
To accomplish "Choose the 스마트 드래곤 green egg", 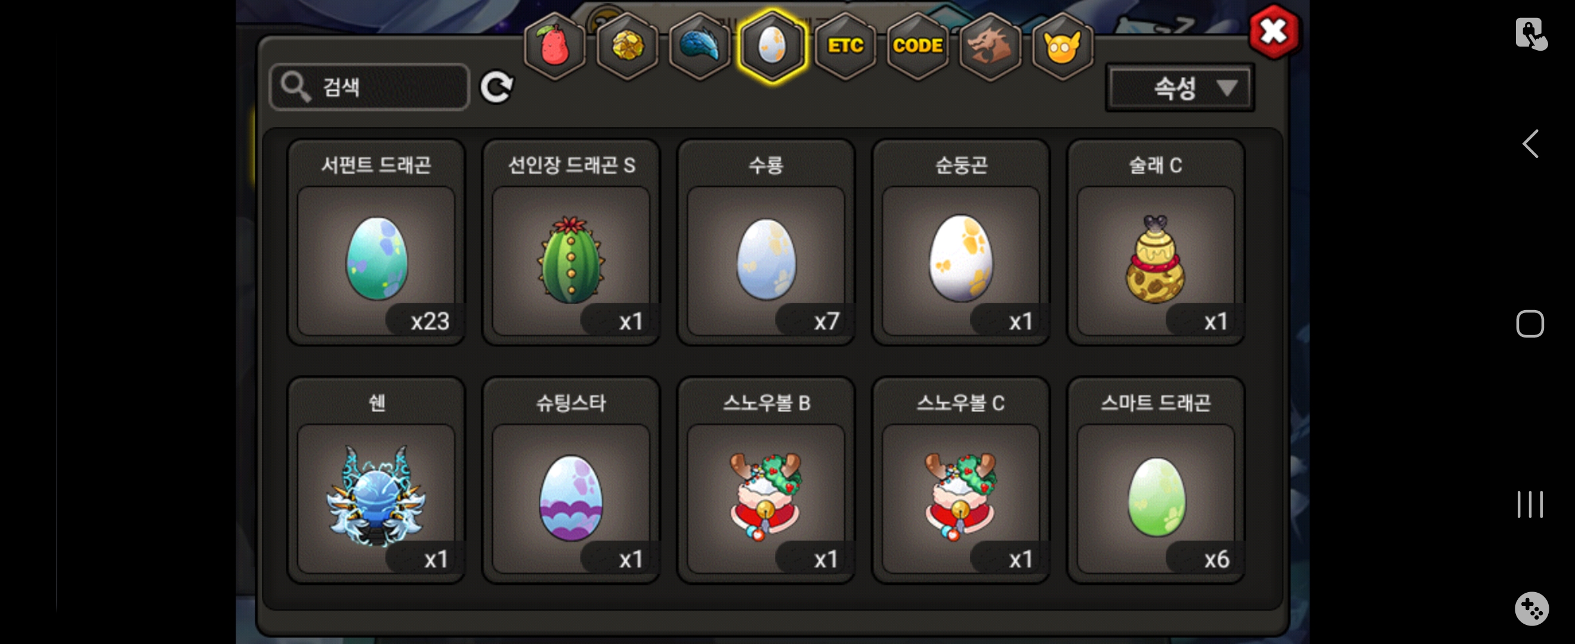I will pos(1156,480).
